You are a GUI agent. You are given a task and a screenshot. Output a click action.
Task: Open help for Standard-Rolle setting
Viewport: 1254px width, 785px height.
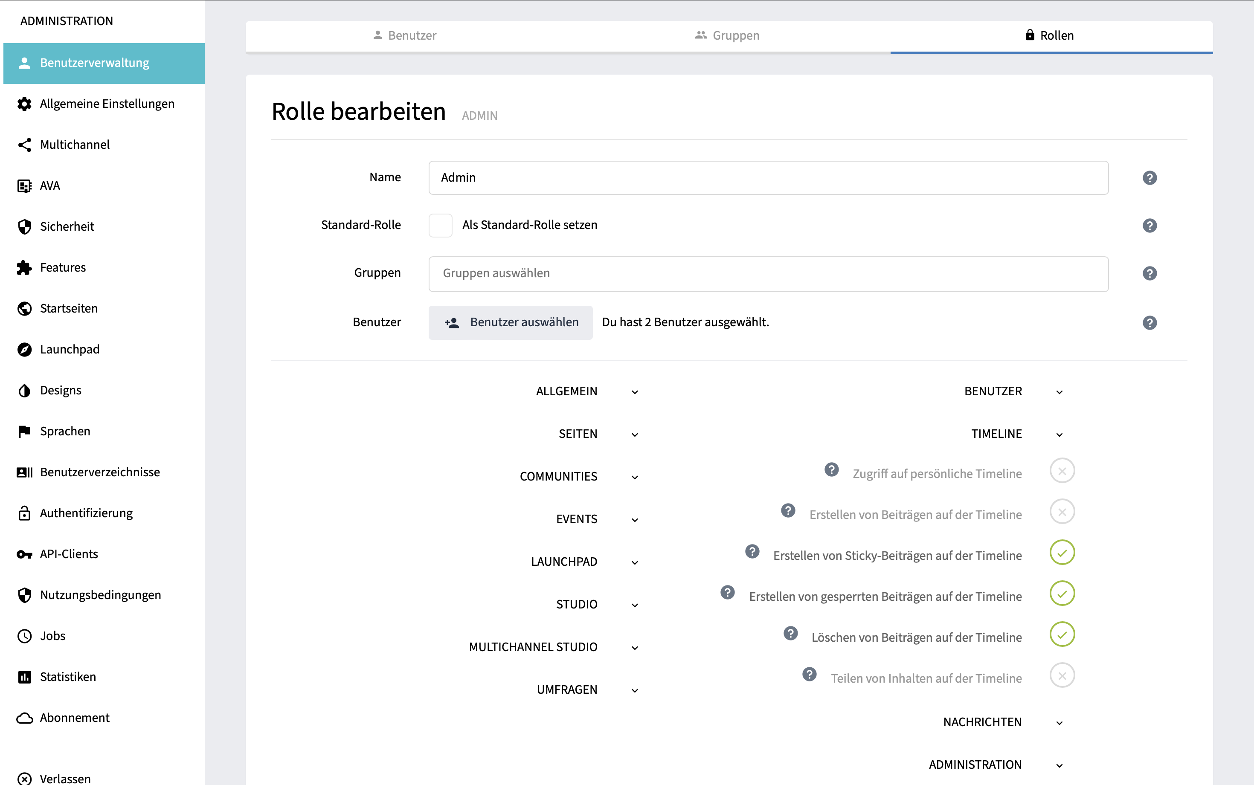(1149, 226)
